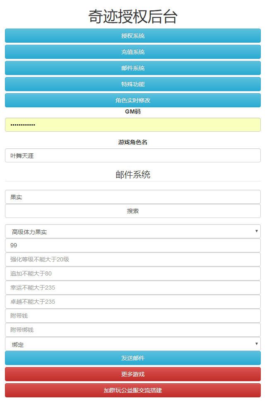
Task: Click the red 更多游戏 button
Action: tap(133, 374)
